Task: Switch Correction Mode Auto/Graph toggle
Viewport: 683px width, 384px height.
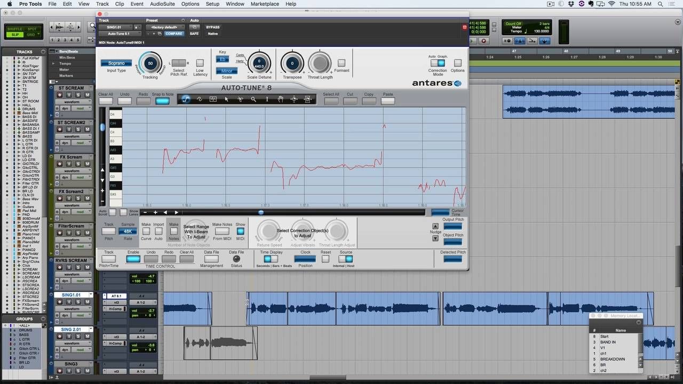Action: (x=438, y=63)
